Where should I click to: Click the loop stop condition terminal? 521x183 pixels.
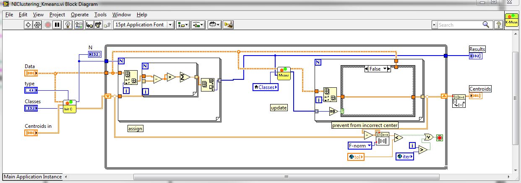point(439,137)
